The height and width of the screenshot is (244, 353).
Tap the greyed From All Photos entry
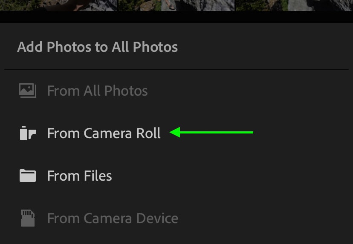pyautogui.click(x=176, y=91)
